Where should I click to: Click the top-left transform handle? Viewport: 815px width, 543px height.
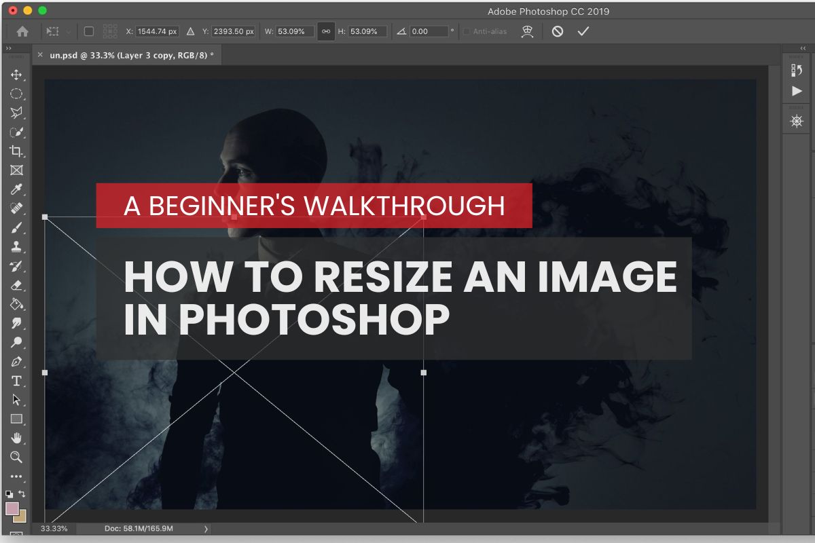(x=45, y=217)
